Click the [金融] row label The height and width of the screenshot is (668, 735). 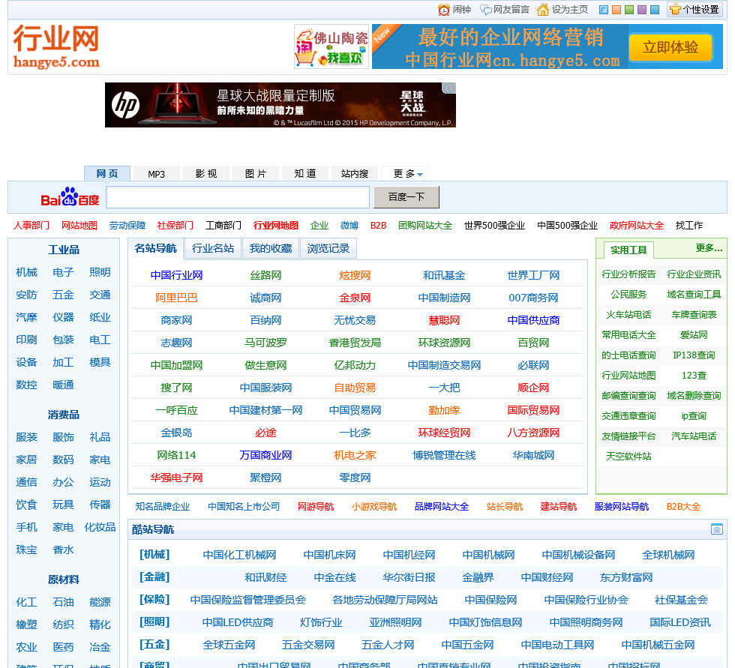coord(154,577)
